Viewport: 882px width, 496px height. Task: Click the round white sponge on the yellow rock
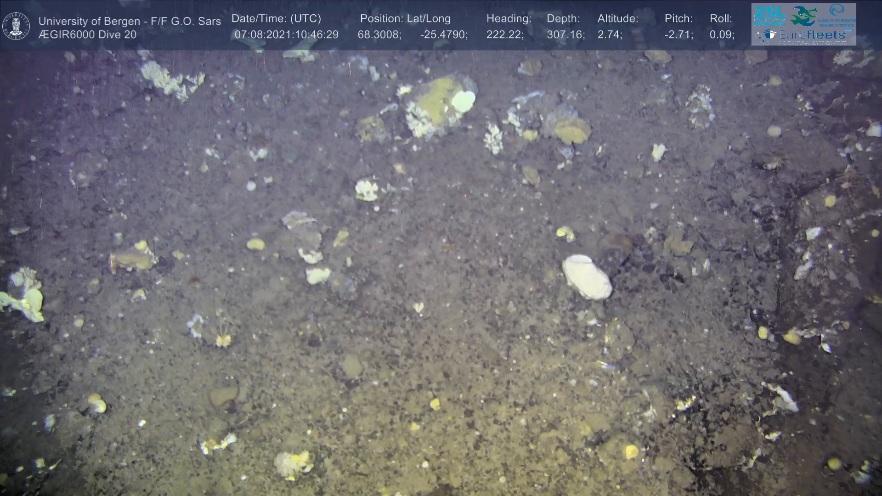463,101
